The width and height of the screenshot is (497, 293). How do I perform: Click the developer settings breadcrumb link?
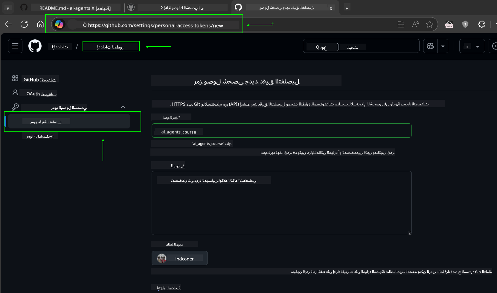(110, 47)
